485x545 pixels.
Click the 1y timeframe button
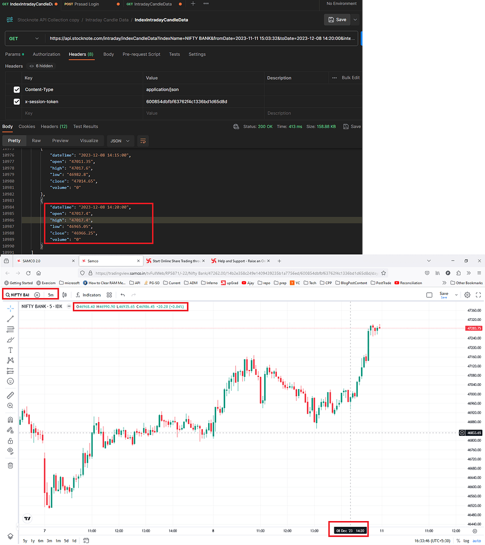pos(34,540)
